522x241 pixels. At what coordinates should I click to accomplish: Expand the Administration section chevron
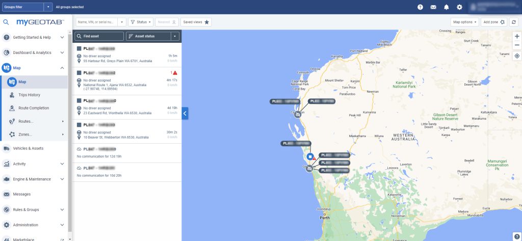click(62, 225)
